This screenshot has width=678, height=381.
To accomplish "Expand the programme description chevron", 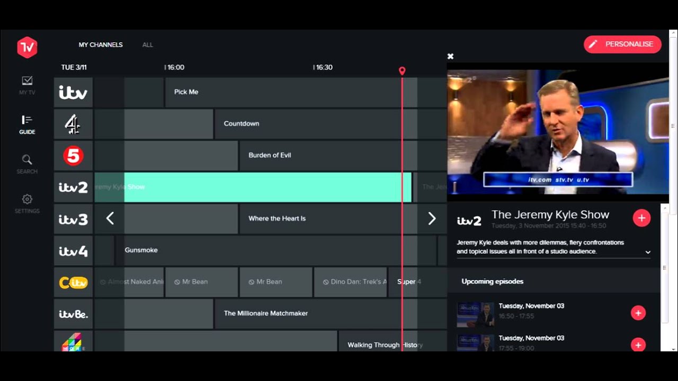I will click(x=648, y=252).
